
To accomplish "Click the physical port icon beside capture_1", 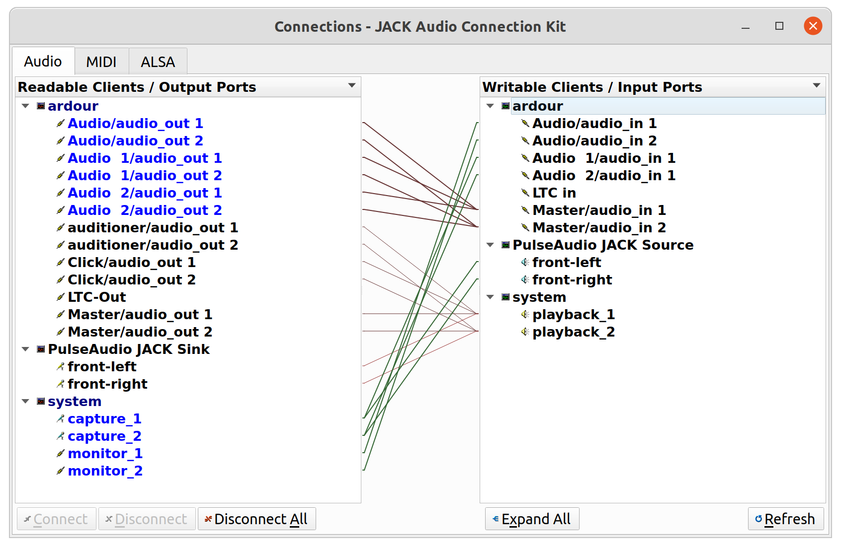I will point(61,418).
